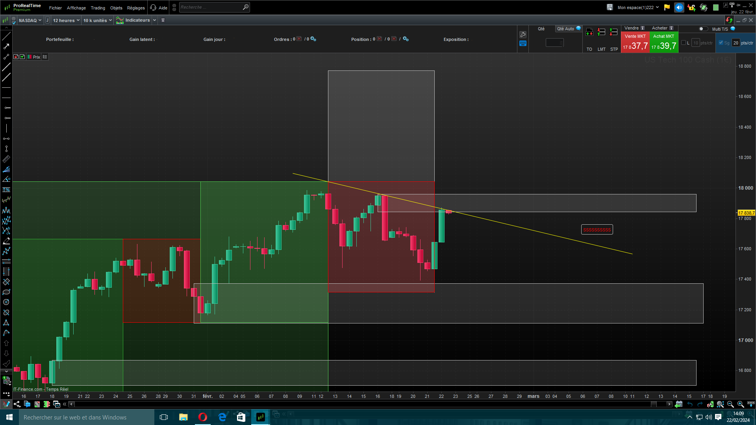Open the NASDAQ instrument dropdown

click(x=30, y=20)
